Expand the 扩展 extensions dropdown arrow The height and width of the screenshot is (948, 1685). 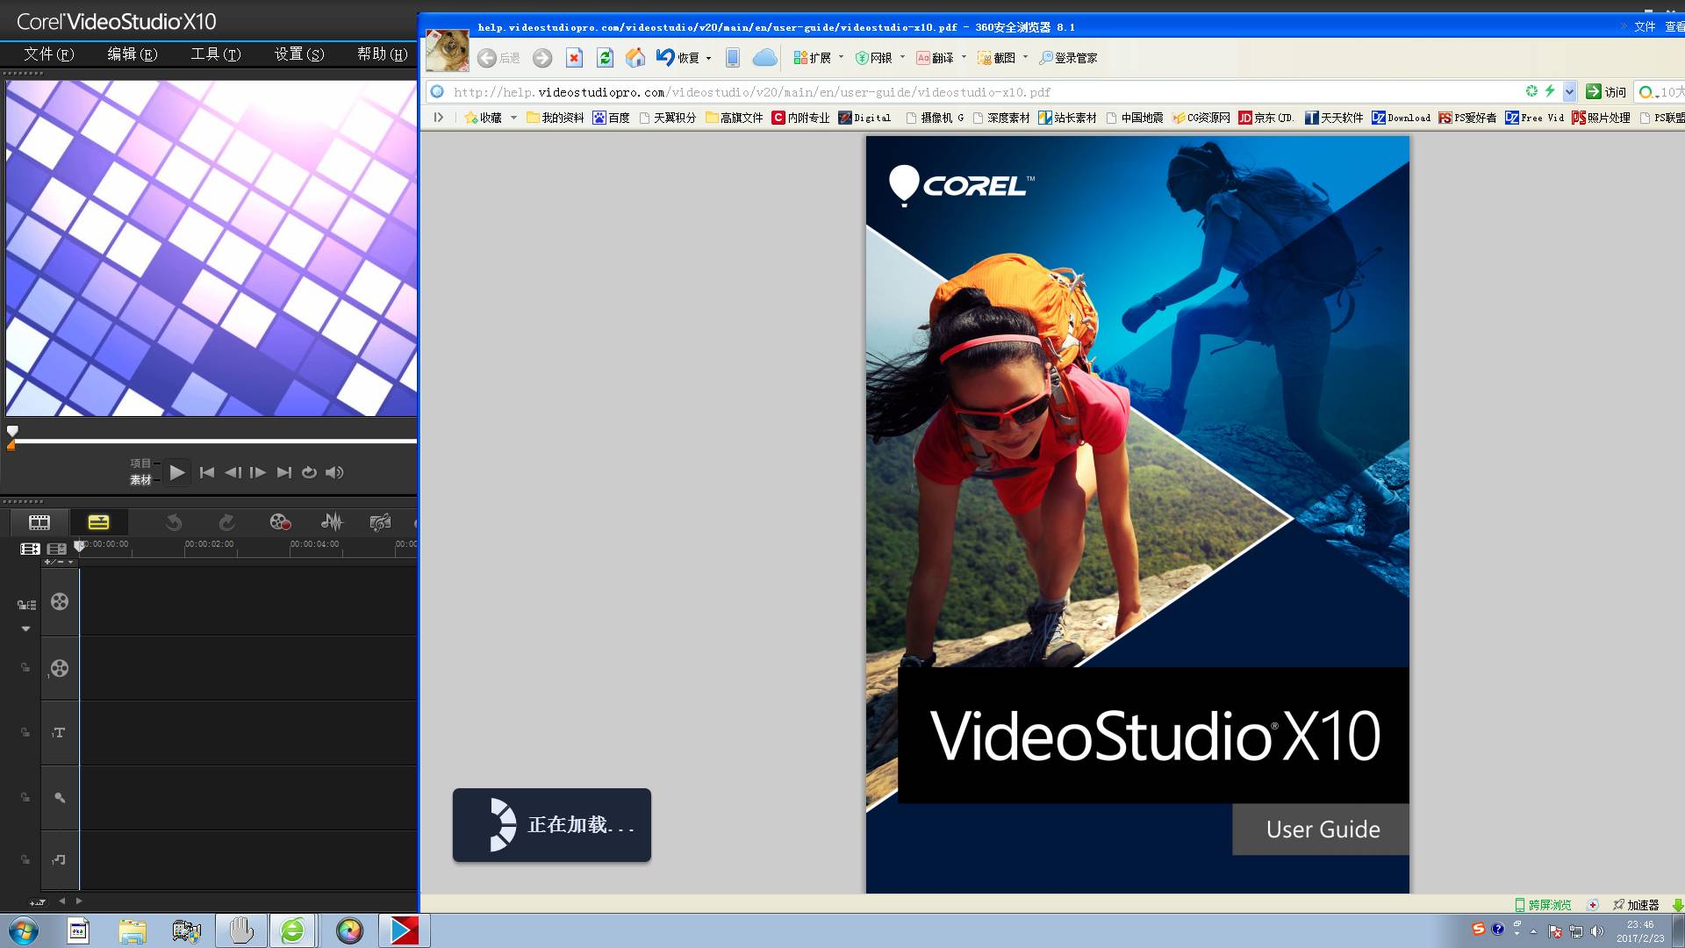pyautogui.click(x=841, y=57)
